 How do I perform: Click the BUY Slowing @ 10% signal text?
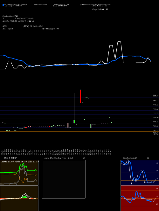coord(50,29)
